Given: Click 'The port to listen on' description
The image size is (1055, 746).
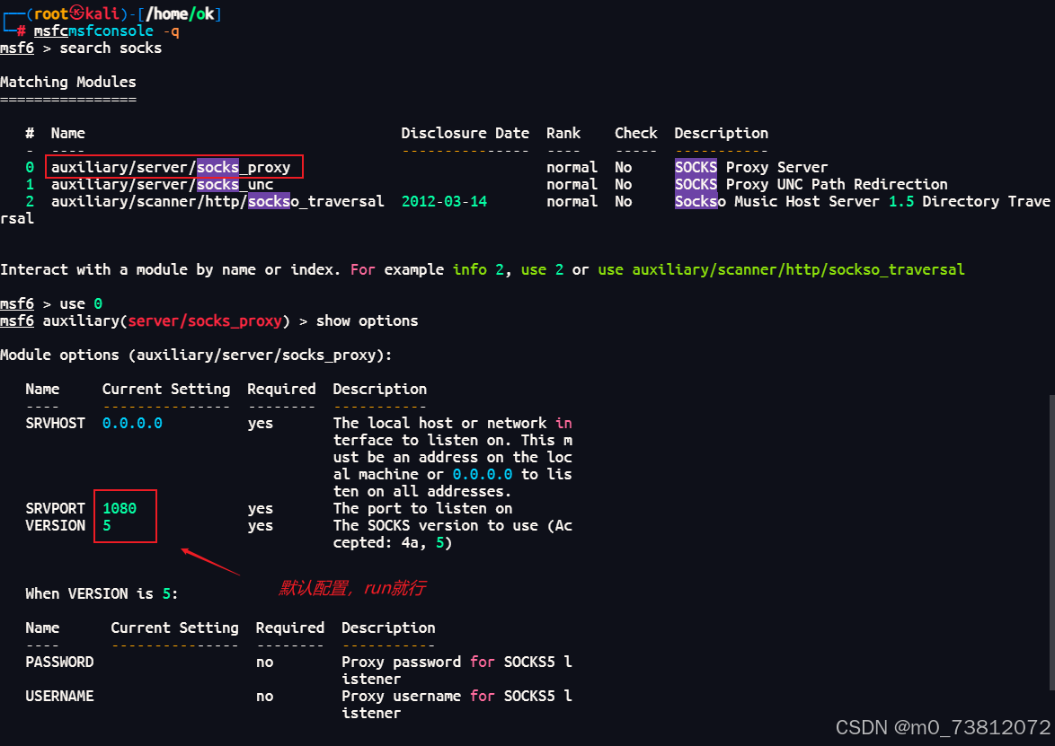Looking at the screenshot, I should click(x=422, y=509).
